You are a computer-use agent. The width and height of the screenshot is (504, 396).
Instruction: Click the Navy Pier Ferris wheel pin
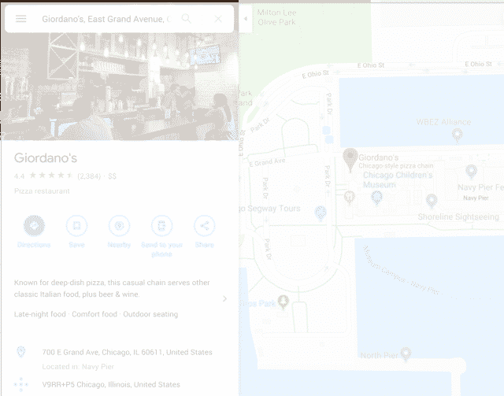471,172
